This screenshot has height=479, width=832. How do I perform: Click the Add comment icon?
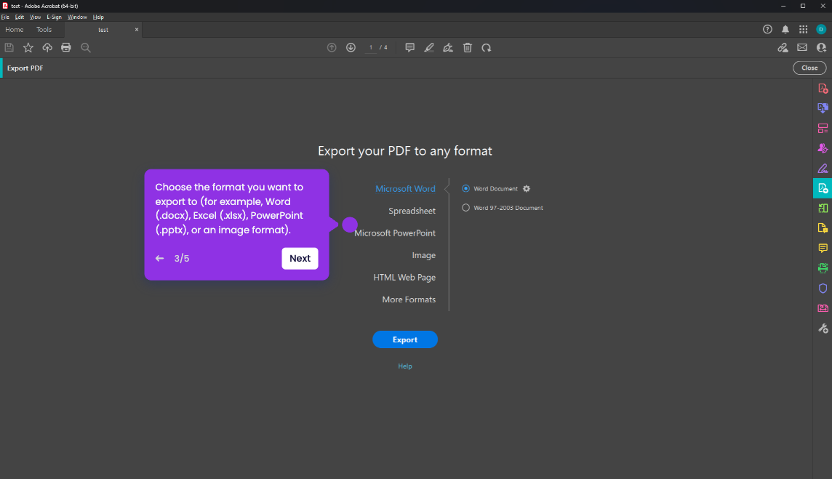click(409, 48)
